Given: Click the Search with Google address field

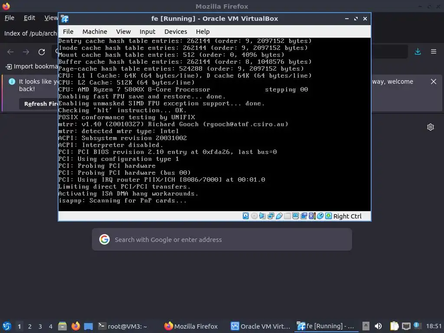Looking at the screenshot, I should coord(222,239).
